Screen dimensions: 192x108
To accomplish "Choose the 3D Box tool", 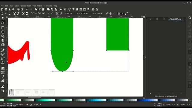I will [3, 40].
